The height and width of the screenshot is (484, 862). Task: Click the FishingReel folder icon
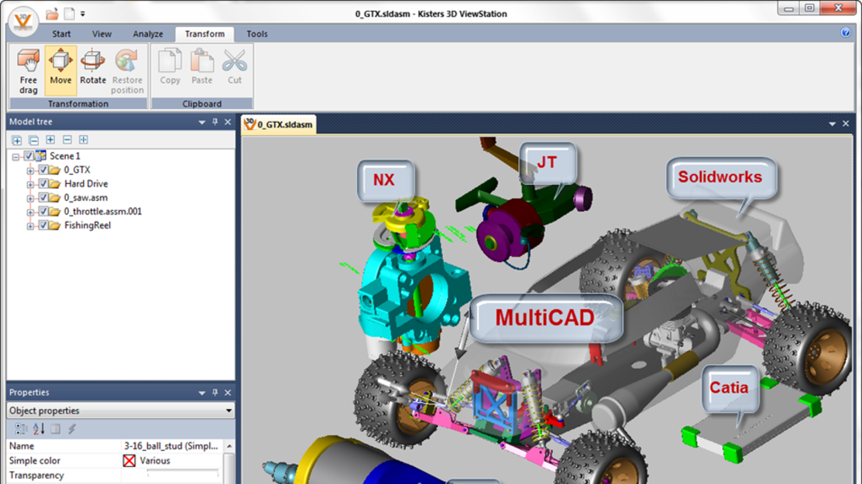point(54,226)
